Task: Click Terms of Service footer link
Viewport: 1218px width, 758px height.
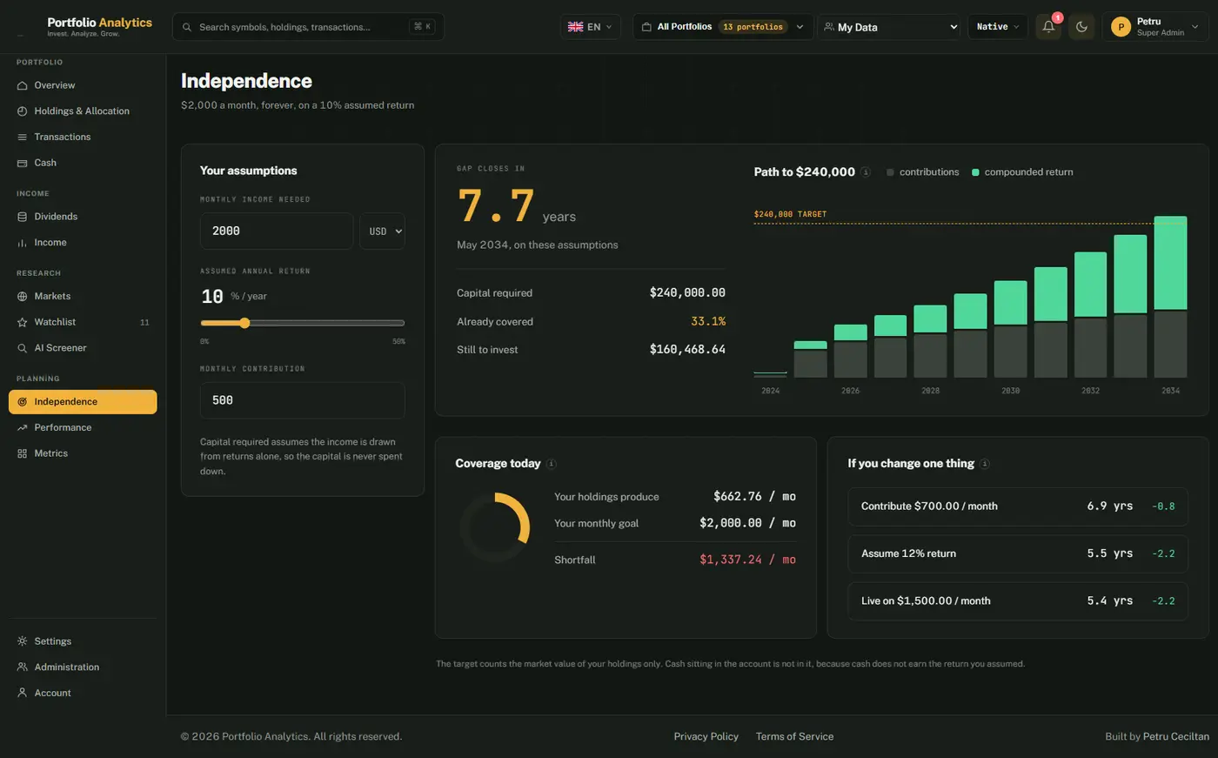Action: click(x=794, y=736)
